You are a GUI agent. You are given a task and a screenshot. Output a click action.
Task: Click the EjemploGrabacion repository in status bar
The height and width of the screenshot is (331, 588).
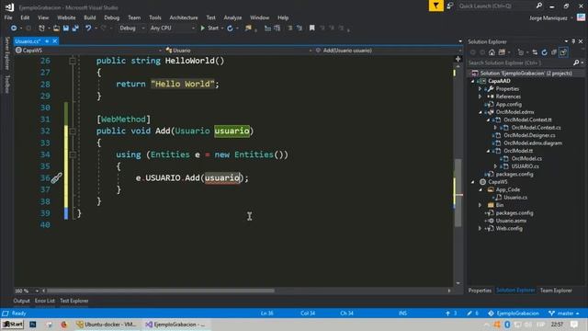click(514, 314)
